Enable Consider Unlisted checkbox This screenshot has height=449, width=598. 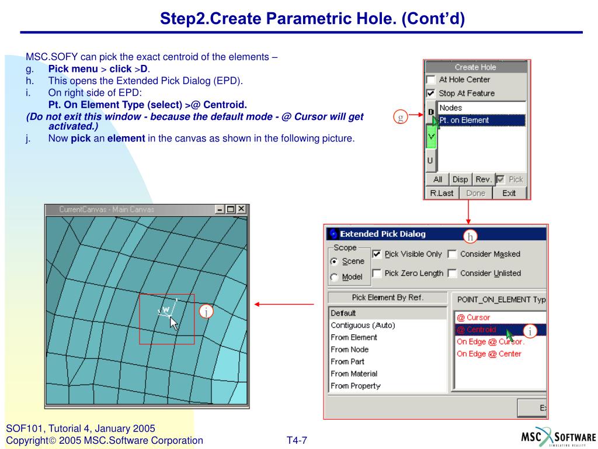click(x=452, y=273)
